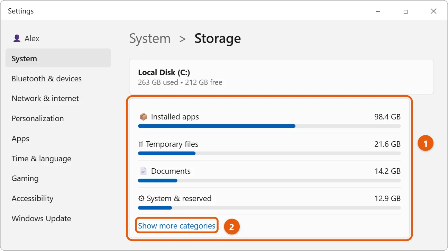Viewport: 448px width, 251px height.
Task: Minimize the Settings window
Action: click(x=377, y=11)
